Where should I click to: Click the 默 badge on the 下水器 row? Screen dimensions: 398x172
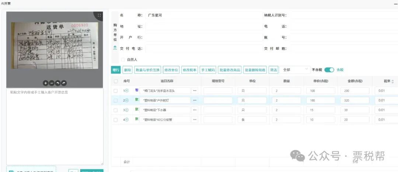137,109
